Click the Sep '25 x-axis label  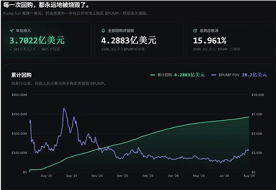click(x=72, y=176)
